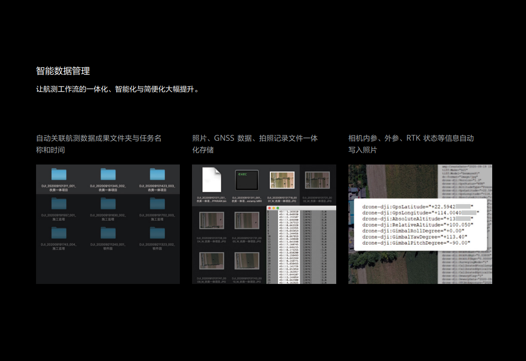The width and height of the screenshot is (526, 361).
Task: Open folder DJI_202009211323_002 软件园
Action: pos(157,233)
